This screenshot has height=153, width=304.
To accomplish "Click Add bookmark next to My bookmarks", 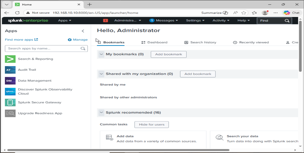I will coord(168,54).
